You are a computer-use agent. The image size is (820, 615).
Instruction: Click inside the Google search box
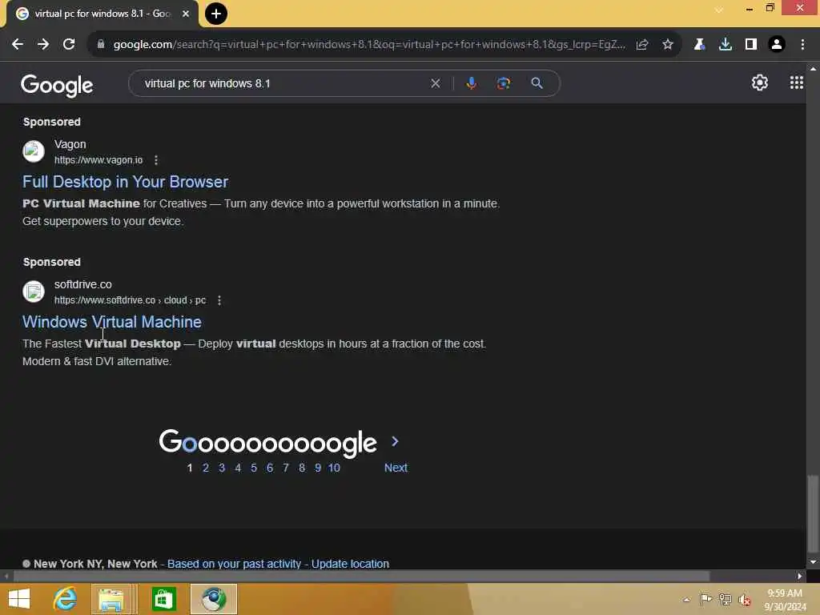click(283, 83)
